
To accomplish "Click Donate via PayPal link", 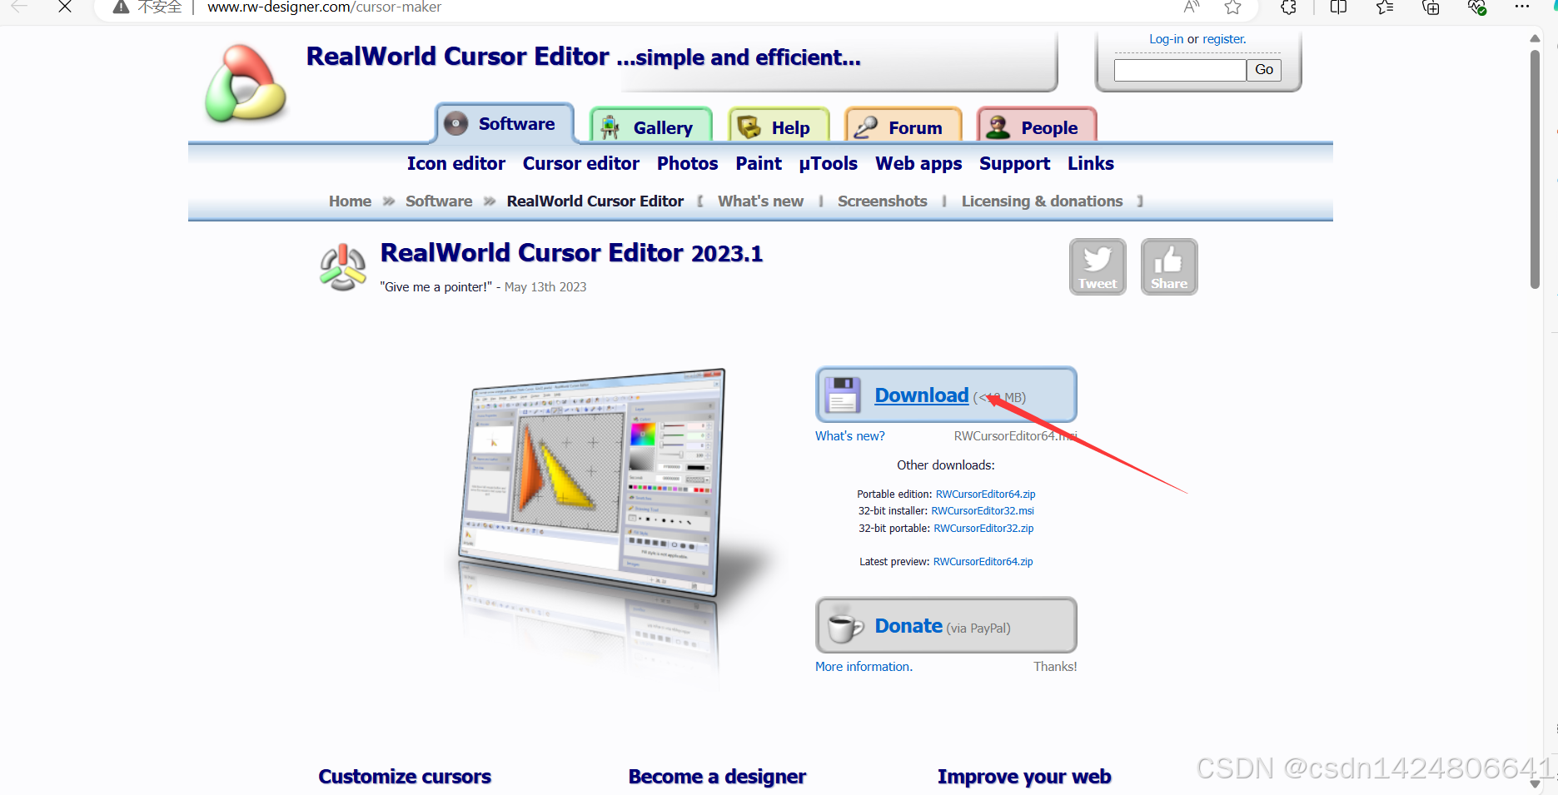I will pos(908,626).
